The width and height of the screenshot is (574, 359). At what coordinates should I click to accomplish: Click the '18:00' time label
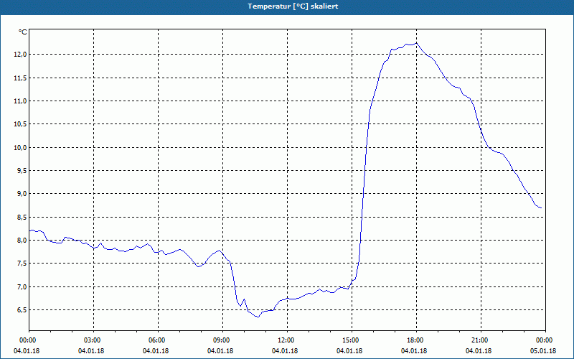[416, 340]
